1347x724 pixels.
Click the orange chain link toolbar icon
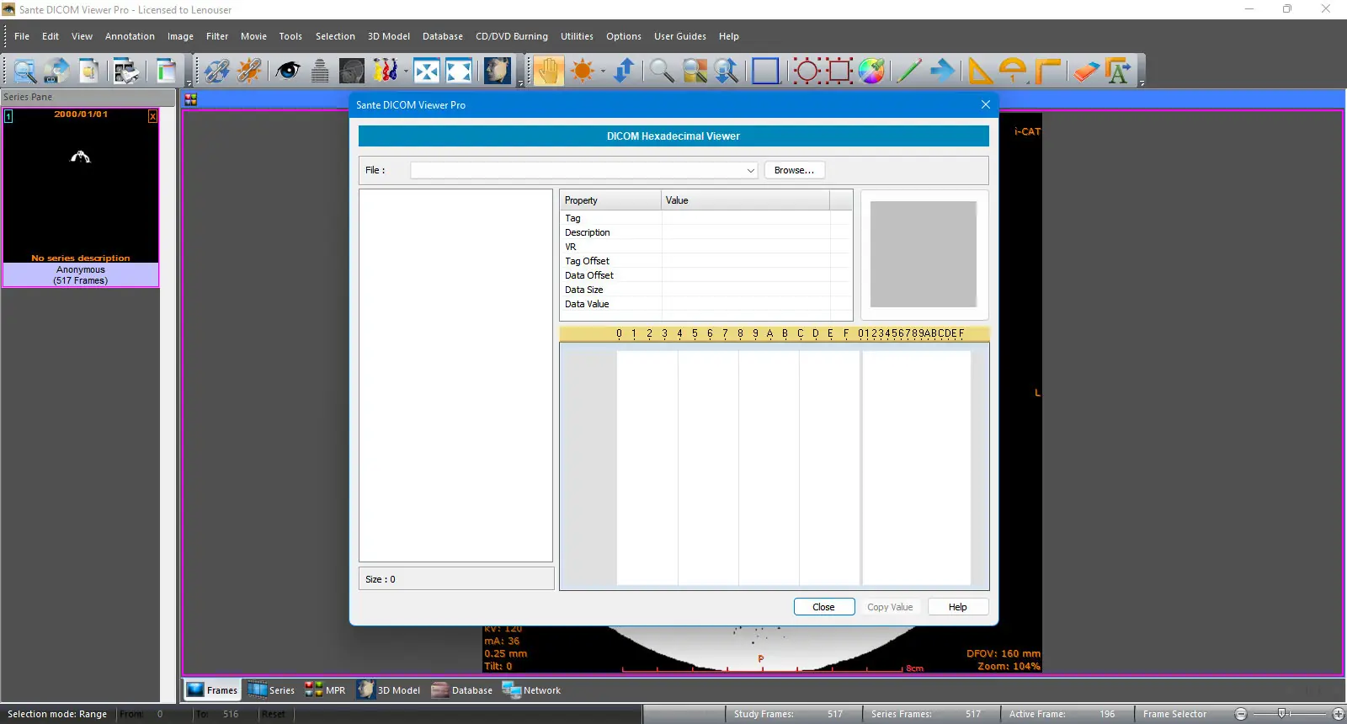(249, 71)
